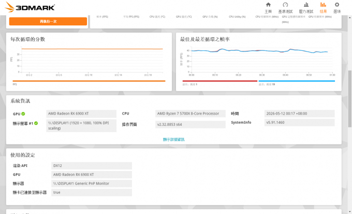
Task: Open the 顯示詳細資訊 link
Action: [x=174, y=139]
